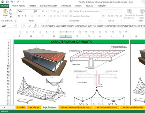Open the Escadas sheet tab
Image resolution: width=145 pixels, height=113 pixels.
(21, 107)
